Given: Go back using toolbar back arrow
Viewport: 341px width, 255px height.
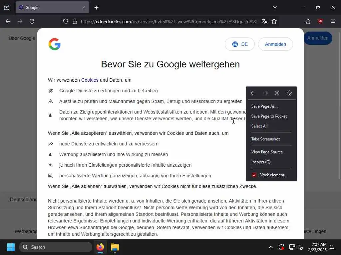Looking at the screenshot, I should click(8, 21).
